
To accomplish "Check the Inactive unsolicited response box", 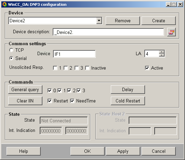I will coord(87,68).
